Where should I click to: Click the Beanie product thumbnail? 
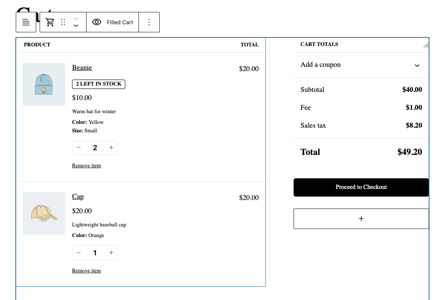(x=44, y=84)
